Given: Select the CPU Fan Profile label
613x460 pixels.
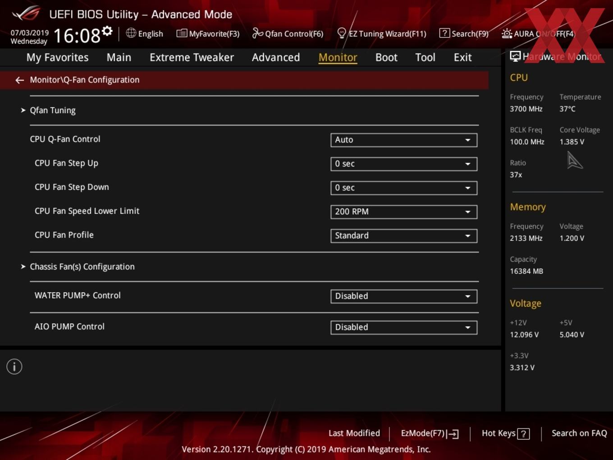Looking at the screenshot, I should coord(64,235).
